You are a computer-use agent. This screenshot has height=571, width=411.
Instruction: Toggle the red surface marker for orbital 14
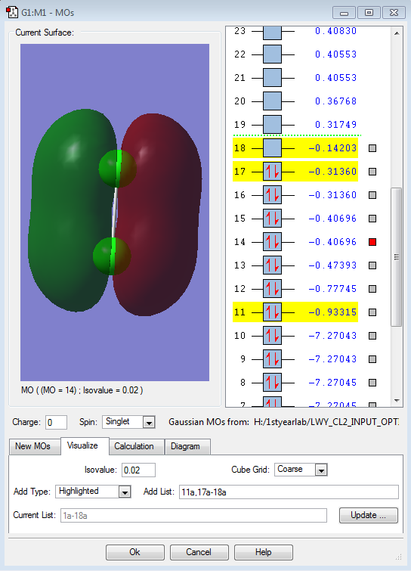coord(372,242)
